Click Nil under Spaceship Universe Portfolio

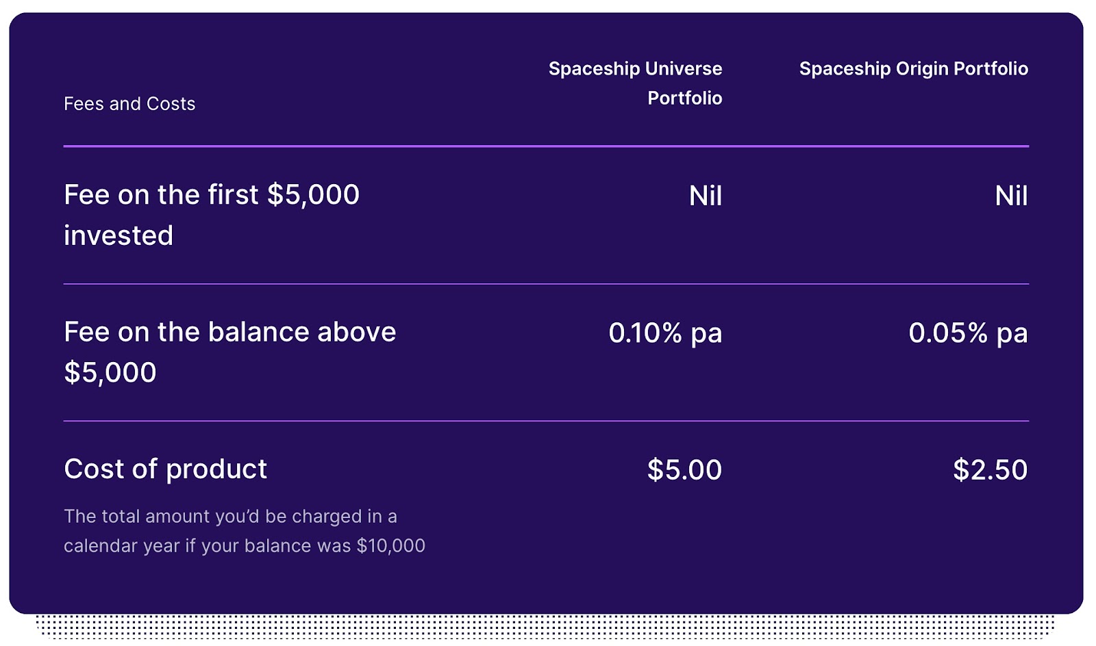coord(705,196)
